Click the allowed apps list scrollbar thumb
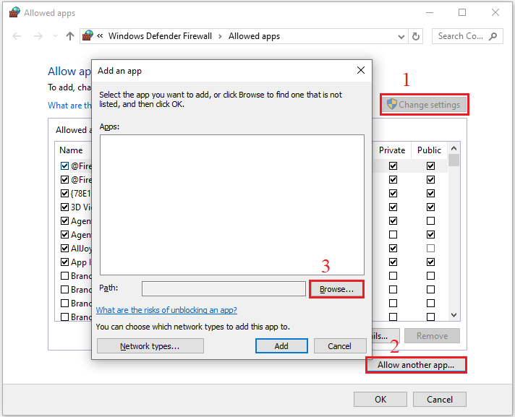 point(454,160)
